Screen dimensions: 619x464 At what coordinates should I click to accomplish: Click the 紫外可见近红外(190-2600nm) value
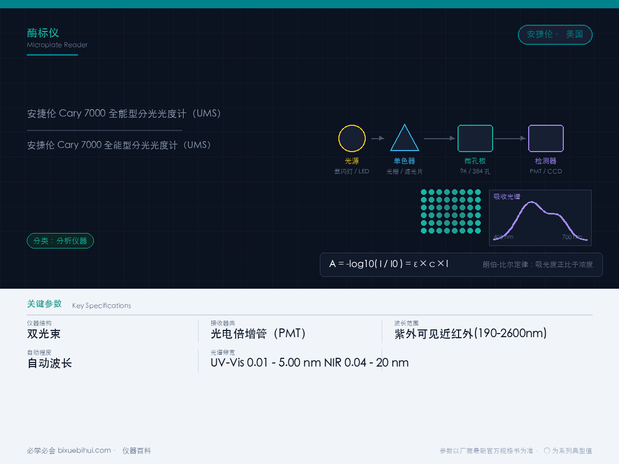[470, 334]
